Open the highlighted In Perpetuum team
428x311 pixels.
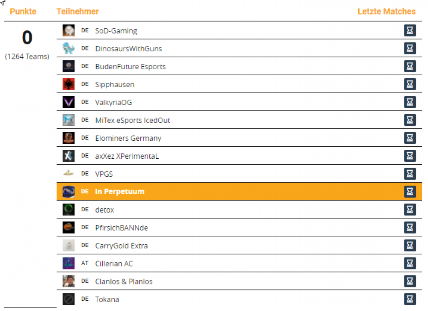point(119,192)
